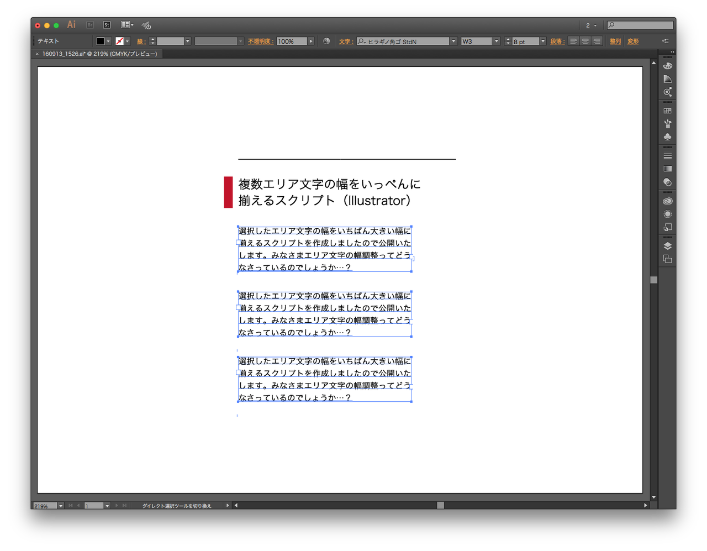Open the Color Themes share-node panel icon

pos(667,92)
